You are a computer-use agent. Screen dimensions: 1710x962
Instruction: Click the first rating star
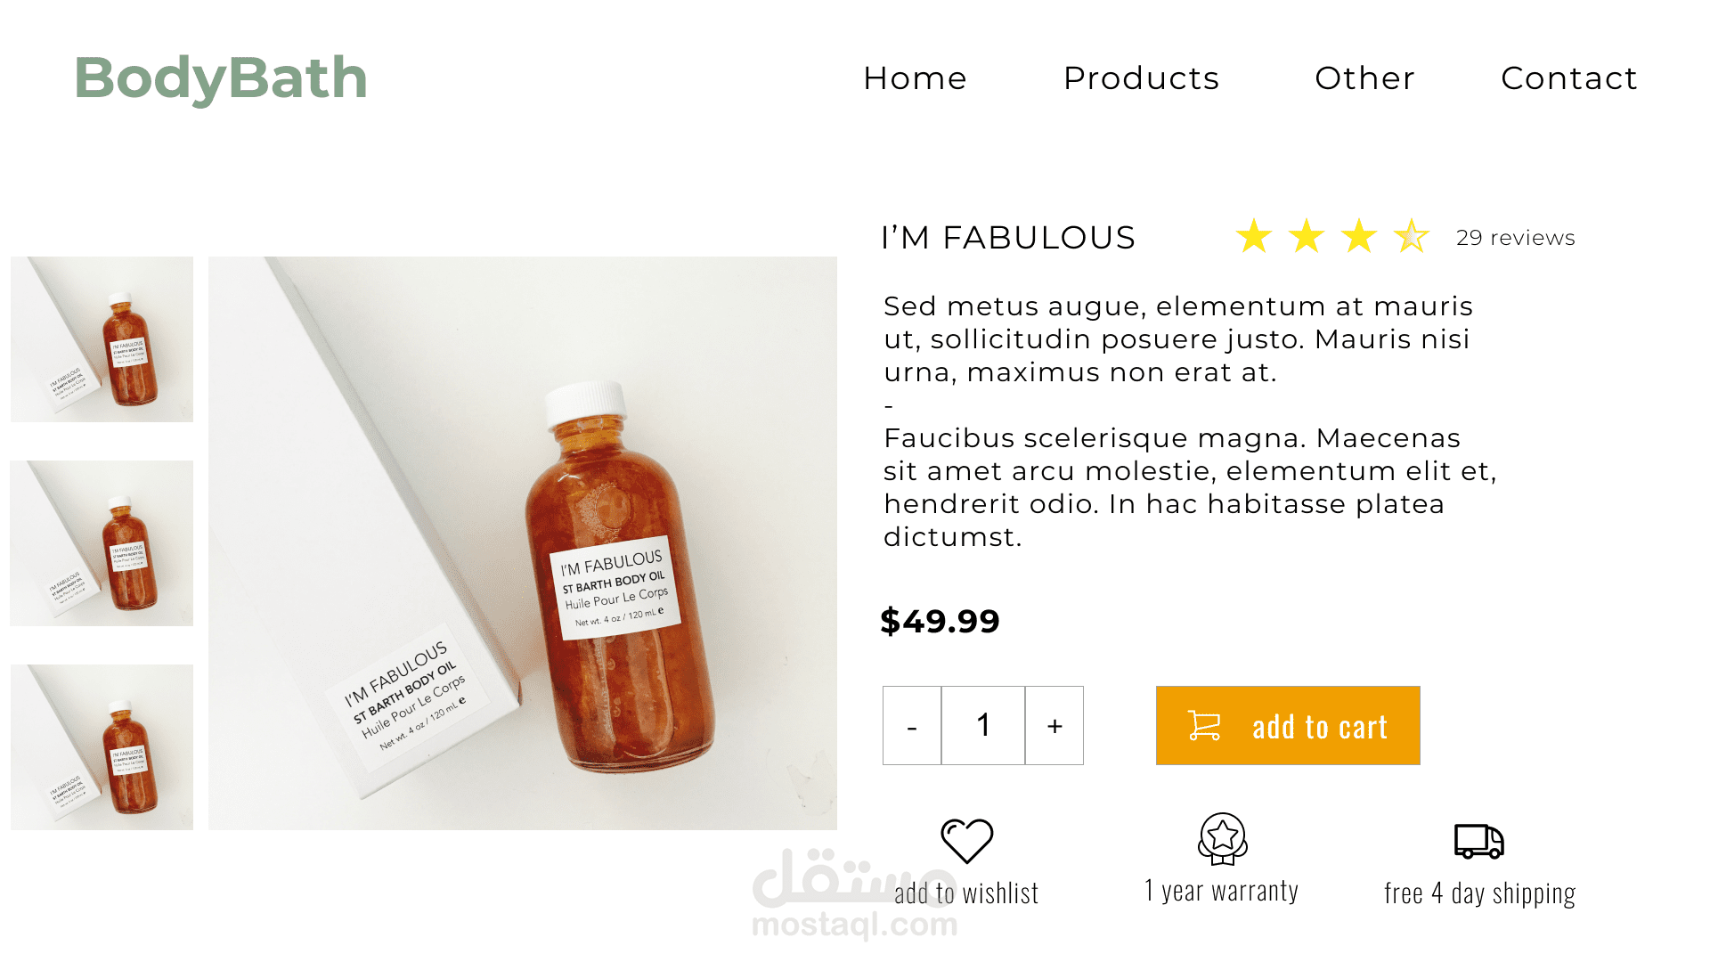coord(1254,236)
